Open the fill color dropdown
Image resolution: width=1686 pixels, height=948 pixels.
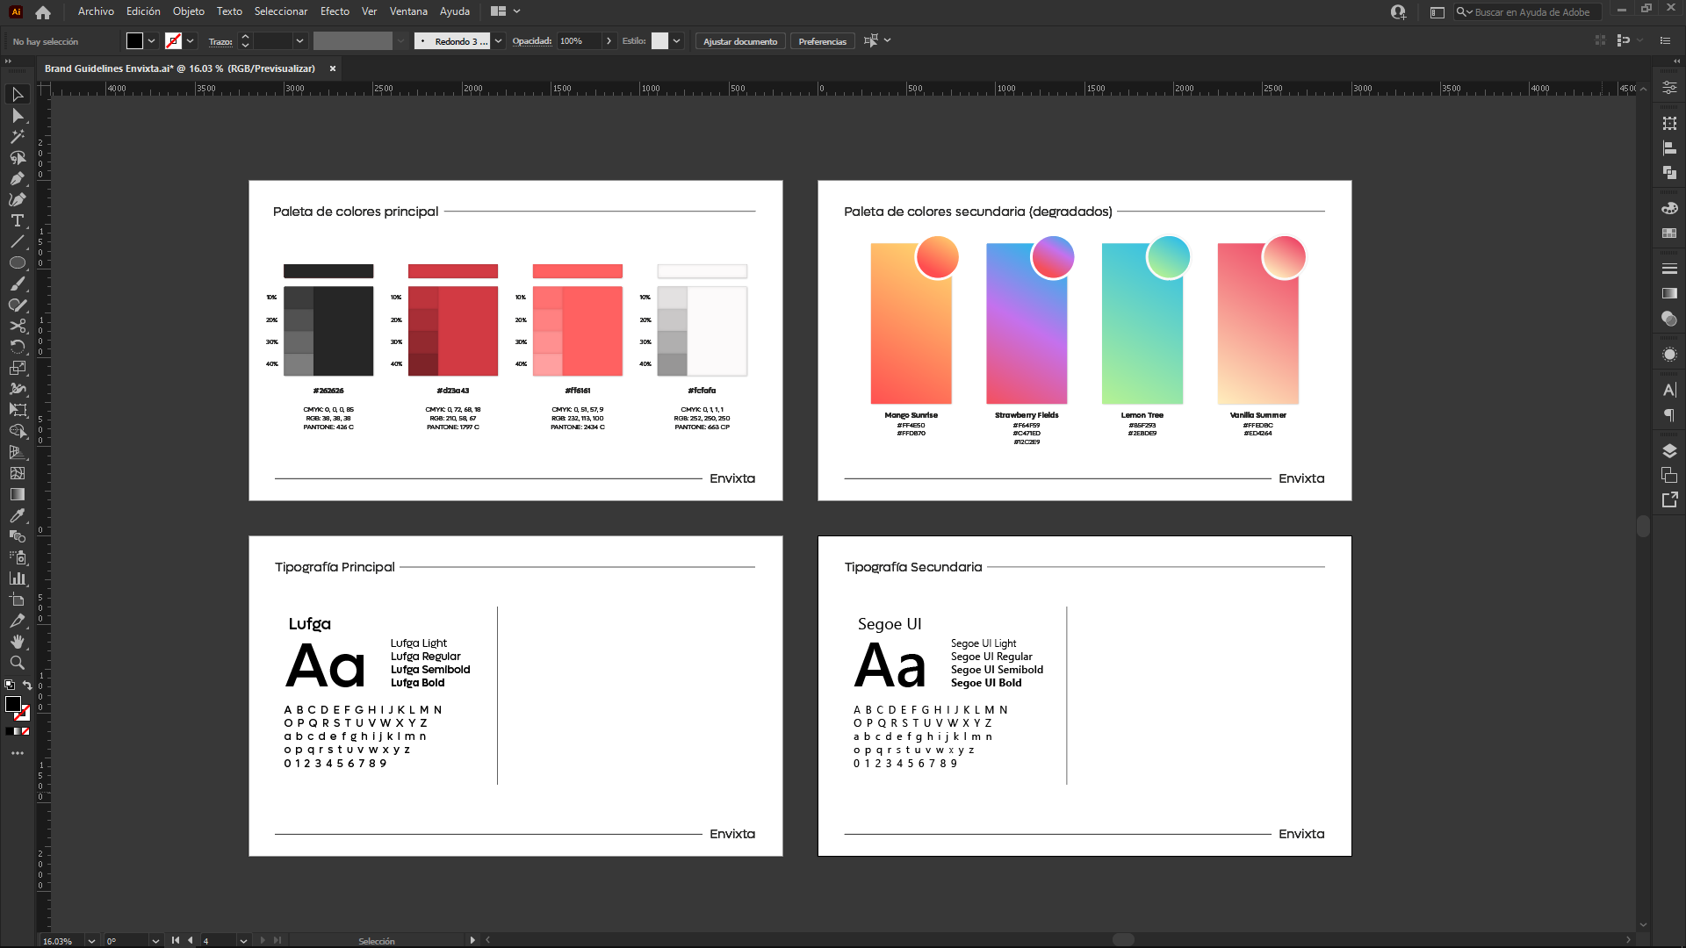[152, 40]
